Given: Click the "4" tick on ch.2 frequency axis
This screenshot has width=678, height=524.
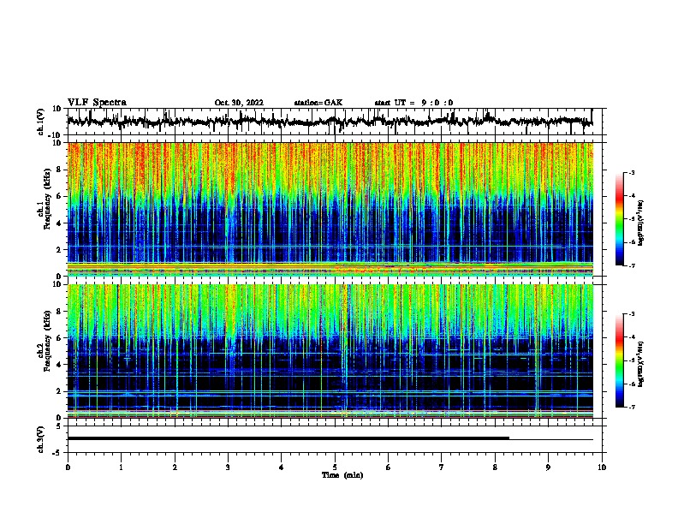Looking at the screenshot, I should (60, 365).
